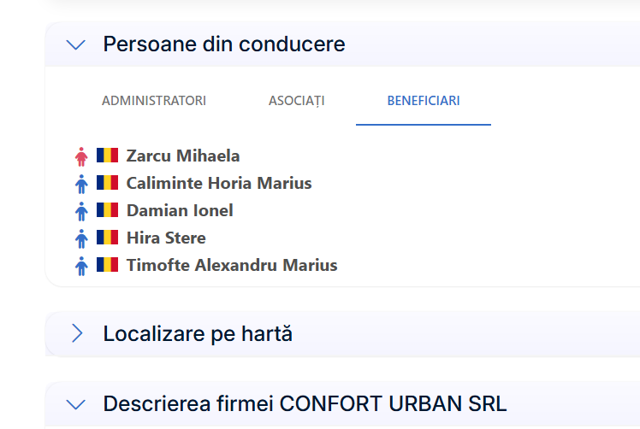Click the Romanian flag next to Zarcu Mihaela
The width and height of the screenshot is (640, 429).
107,155
